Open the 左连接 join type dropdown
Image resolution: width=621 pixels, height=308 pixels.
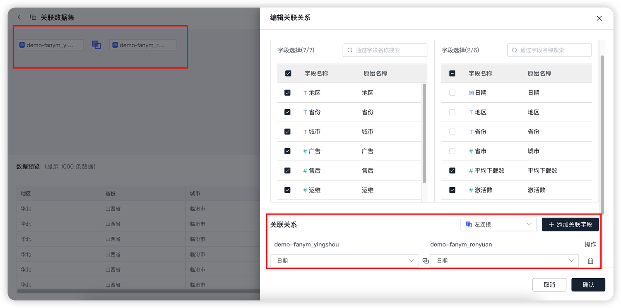point(498,224)
